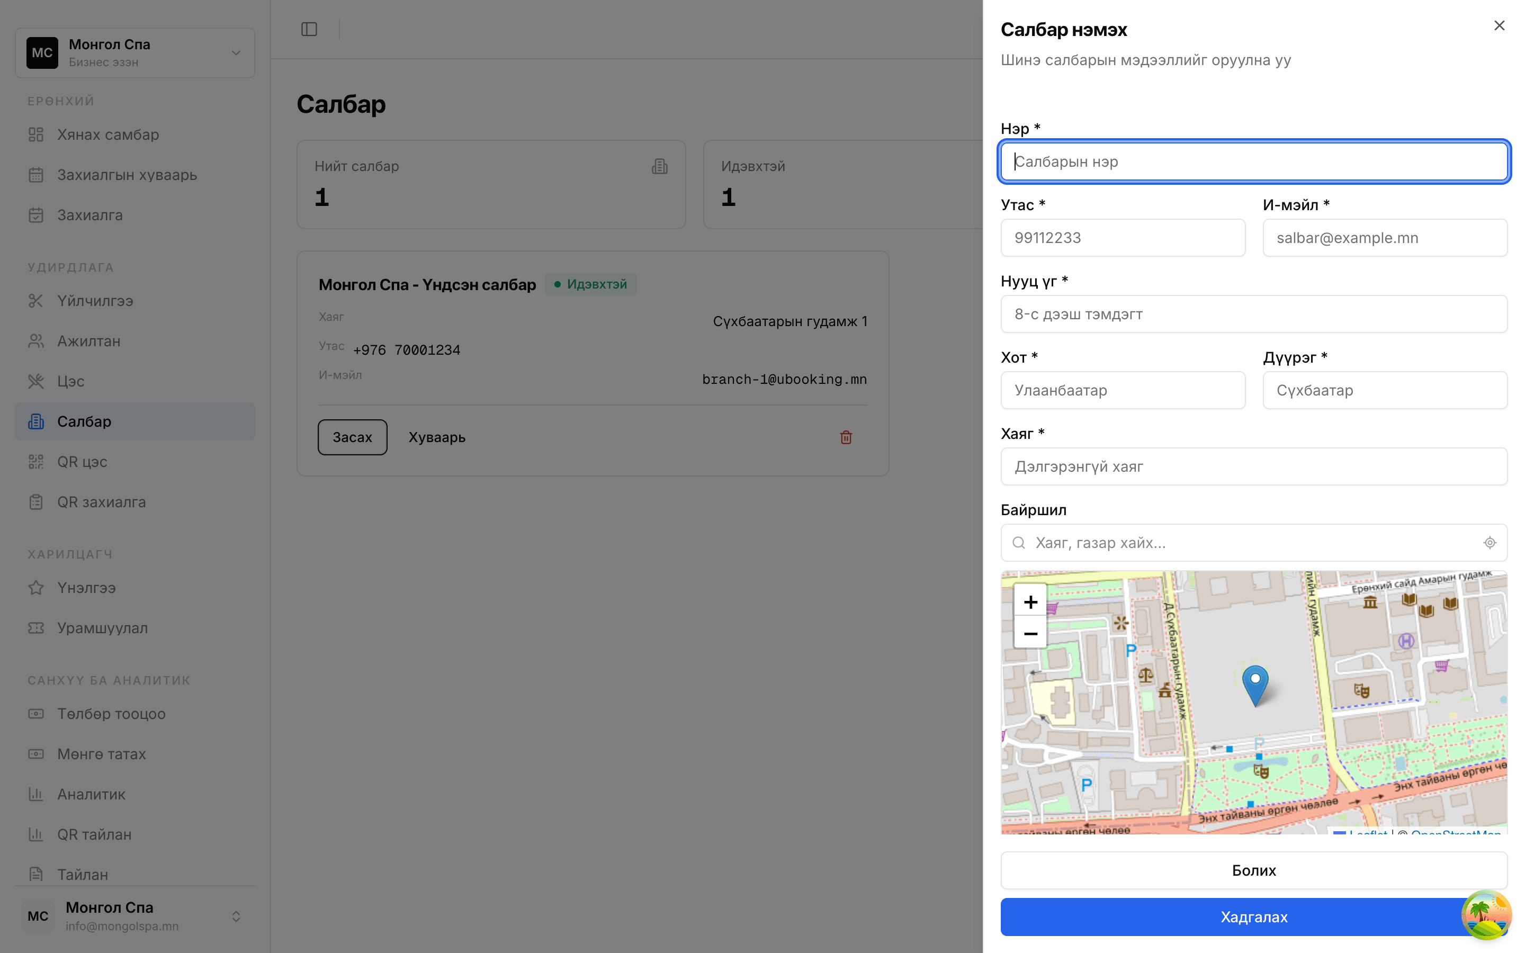The width and height of the screenshot is (1525, 953).
Task: Open QR тайлан report
Action: (x=135, y=834)
